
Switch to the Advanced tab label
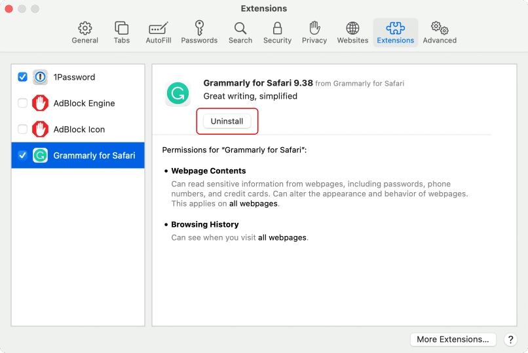440,41
